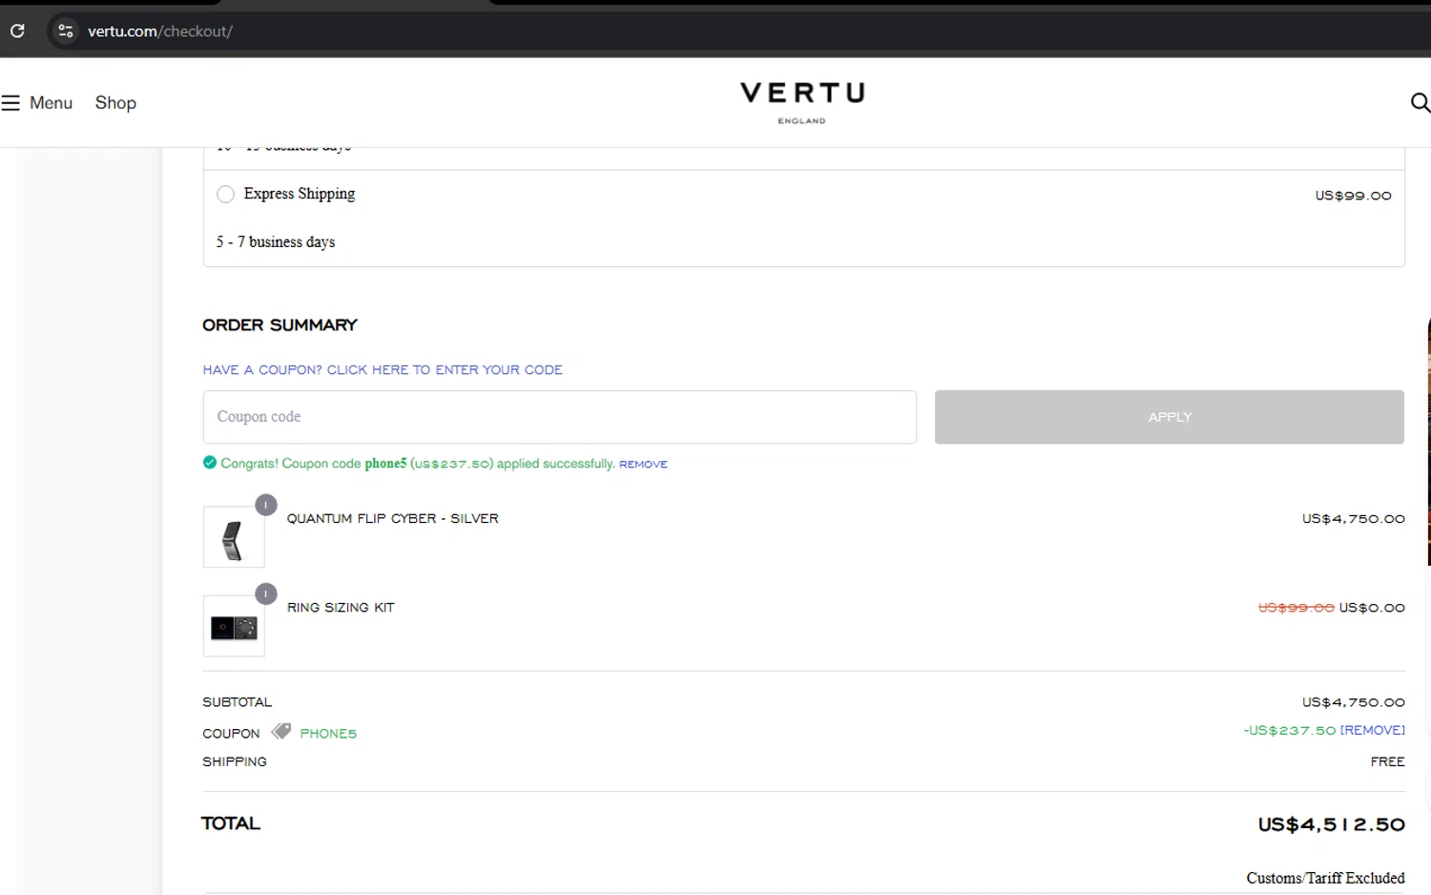Click the SHIPPING label
The image size is (1431, 895).
(x=235, y=762)
